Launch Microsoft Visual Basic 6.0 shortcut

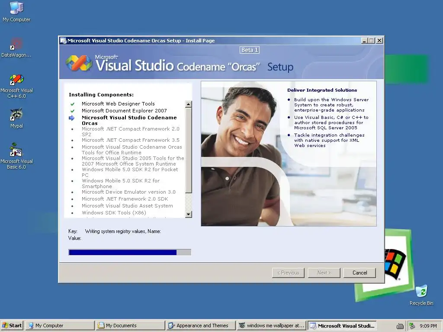(x=16, y=156)
